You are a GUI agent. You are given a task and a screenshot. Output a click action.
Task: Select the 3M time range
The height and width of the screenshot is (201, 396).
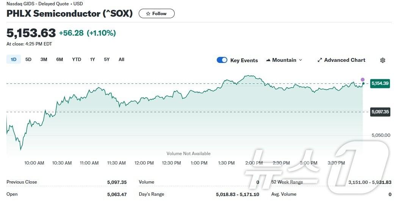coord(44,60)
